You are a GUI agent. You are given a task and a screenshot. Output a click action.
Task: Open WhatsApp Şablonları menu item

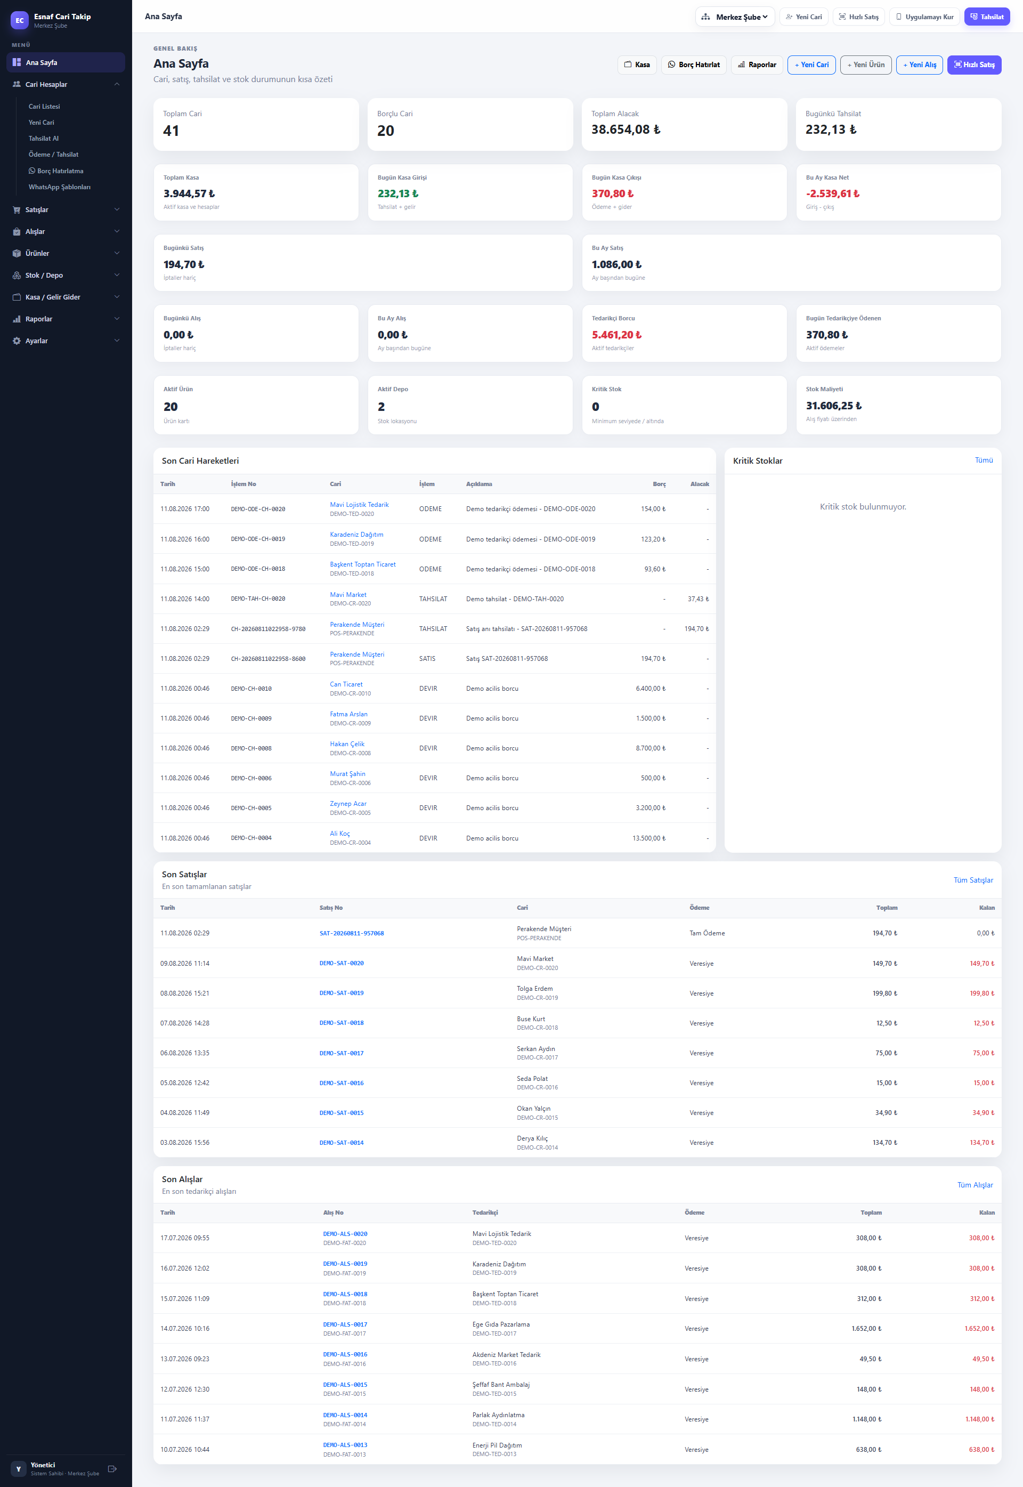click(x=60, y=187)
